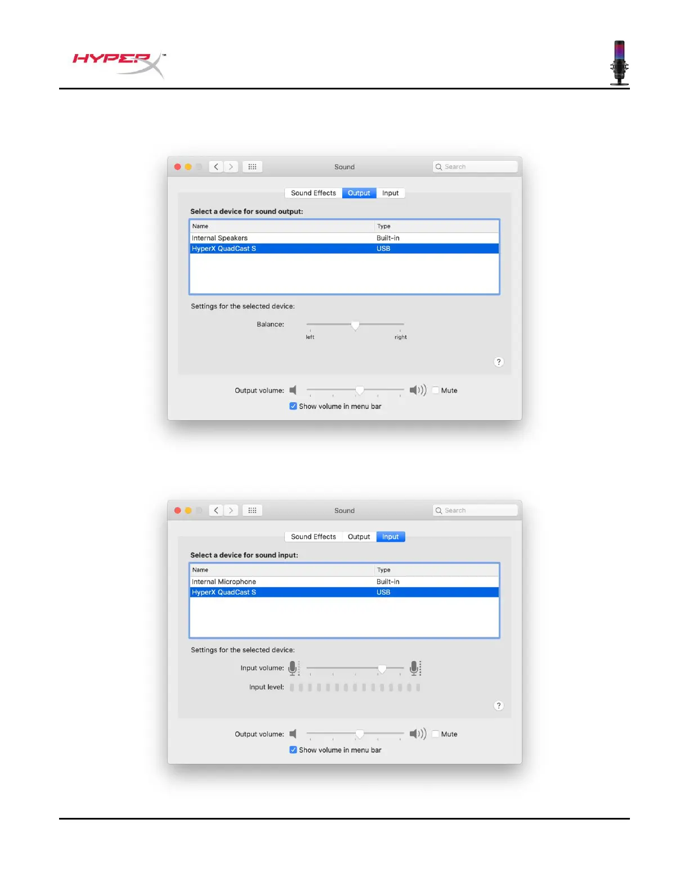Screen dimensions: 689x891
Task: Toggle Show volume in menu bar in the upper window
Action: [x=293, y=406]
